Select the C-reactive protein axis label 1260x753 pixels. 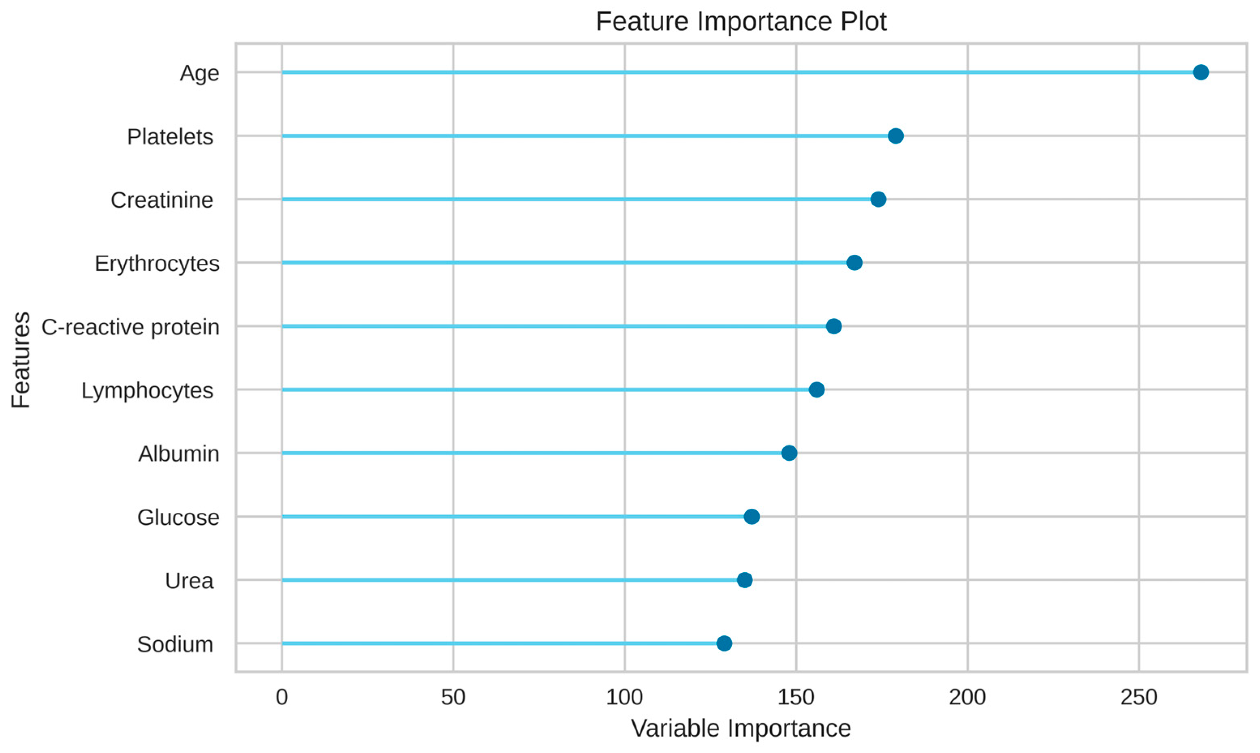[x=130, y=327]
